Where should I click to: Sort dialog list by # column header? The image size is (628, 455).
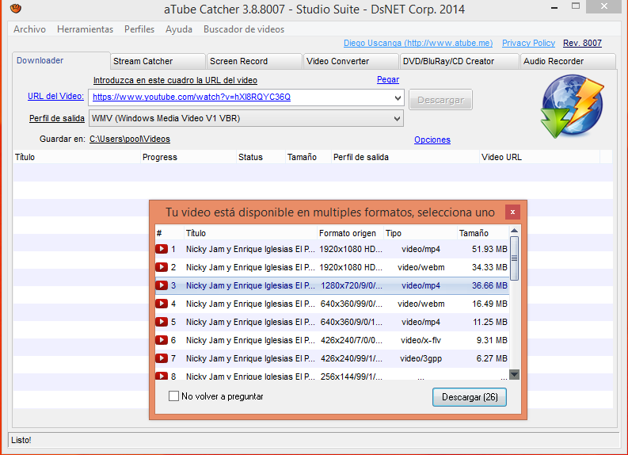(x=169, y=233)
